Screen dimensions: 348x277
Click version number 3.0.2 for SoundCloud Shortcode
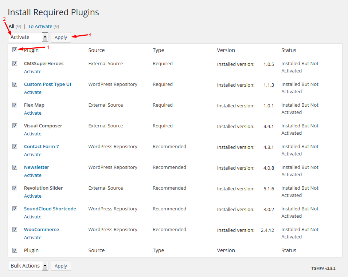pyautogui.click(x=269, y=209)
